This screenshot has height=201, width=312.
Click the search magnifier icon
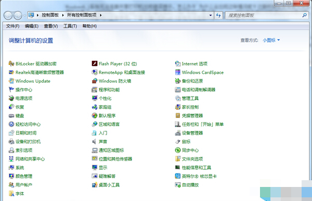(x=304, y=15)
